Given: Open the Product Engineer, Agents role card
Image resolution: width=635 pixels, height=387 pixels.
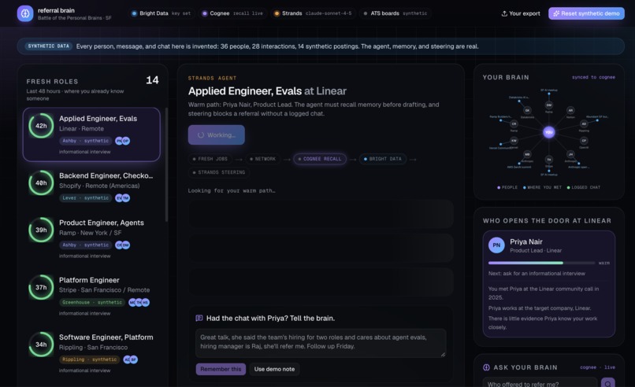Looking at the screenshot, I should pos(91,238).
